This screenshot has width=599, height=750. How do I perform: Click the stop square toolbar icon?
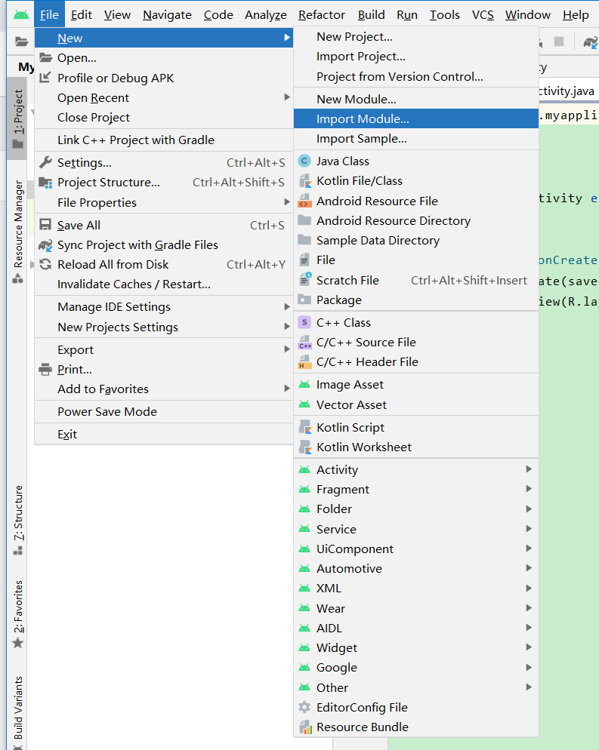pyautogui.click(x=558, y=41)
